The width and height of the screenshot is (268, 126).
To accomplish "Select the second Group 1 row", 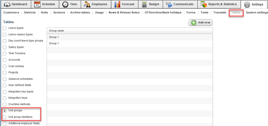I will point(130,43).
